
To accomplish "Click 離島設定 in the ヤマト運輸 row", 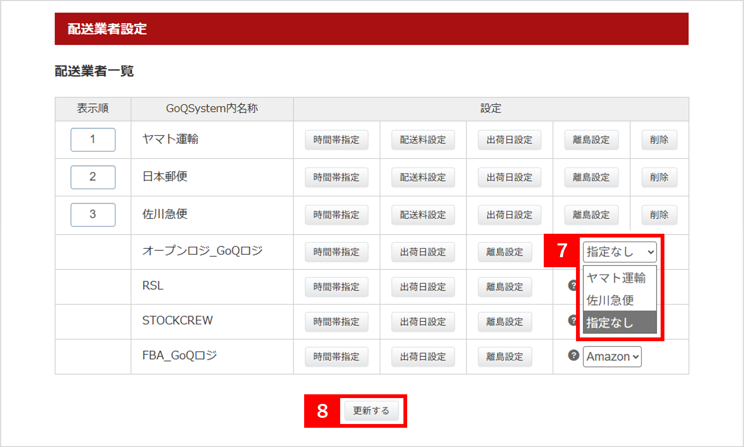I will tap(591, 140).
